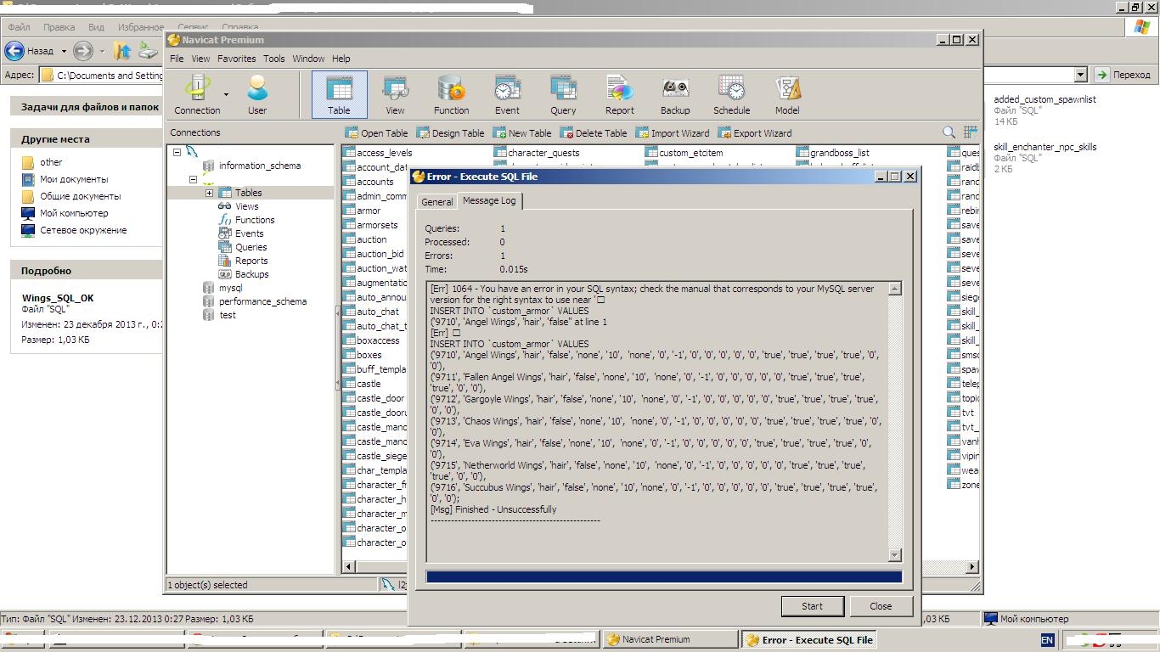Screen dimensions: 1160x652
Task: Click Design Table in object toolbar
Action: (x=450, y=132)
